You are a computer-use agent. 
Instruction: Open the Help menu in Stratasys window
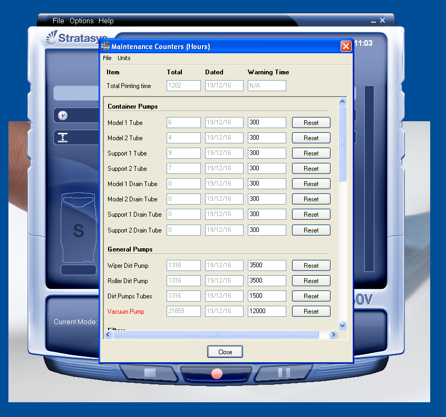[x=106, y=21]
